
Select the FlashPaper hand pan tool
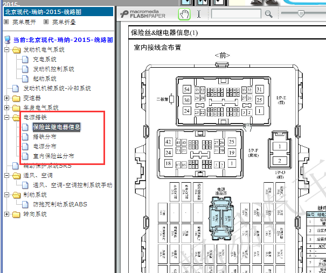pyautogui.click(x=184, y=14)
